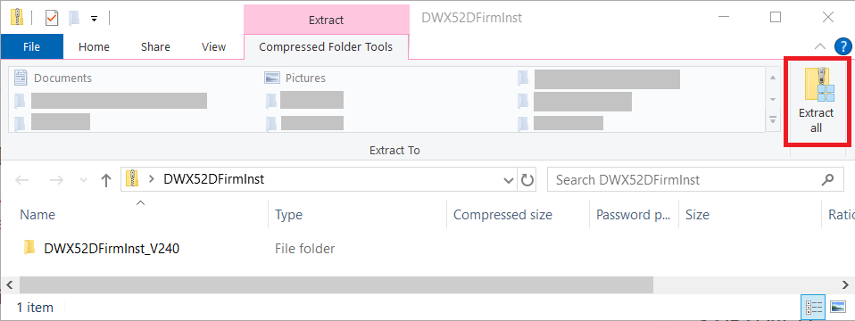Switch to the Details view layout

point(814,308)
